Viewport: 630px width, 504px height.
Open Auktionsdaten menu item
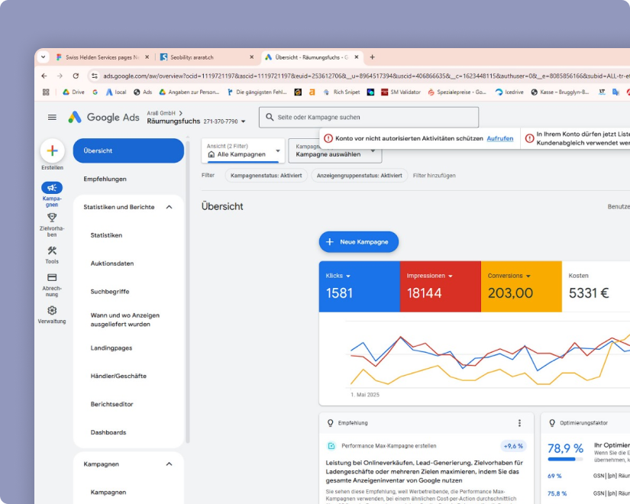112,263
